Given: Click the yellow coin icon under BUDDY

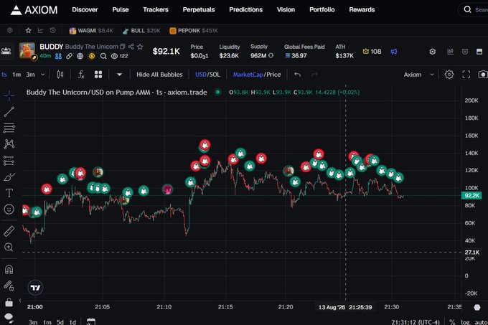Looking at the screenshot, I should coord(92,56).
